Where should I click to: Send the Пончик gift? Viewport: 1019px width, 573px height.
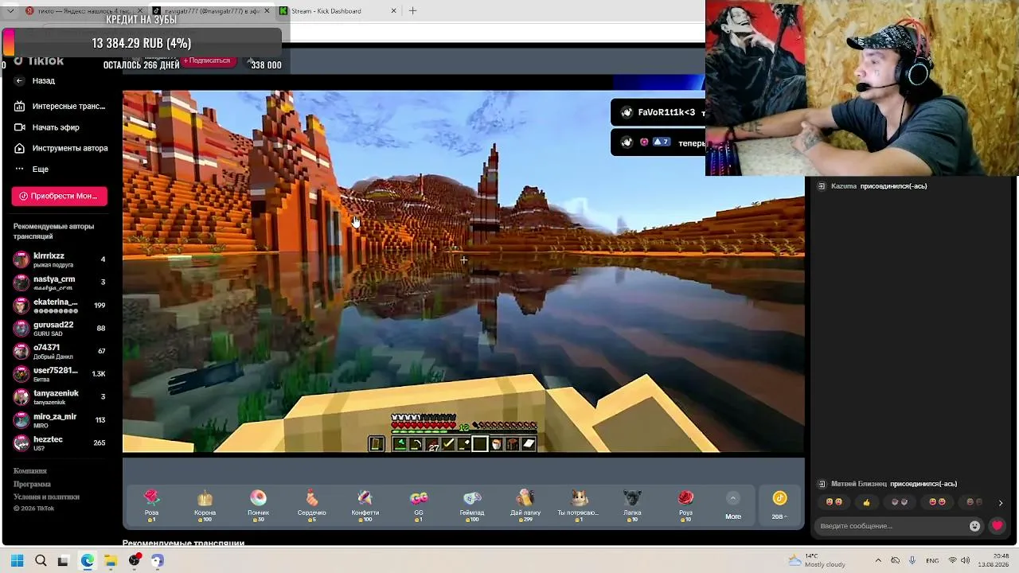(258, 505)
